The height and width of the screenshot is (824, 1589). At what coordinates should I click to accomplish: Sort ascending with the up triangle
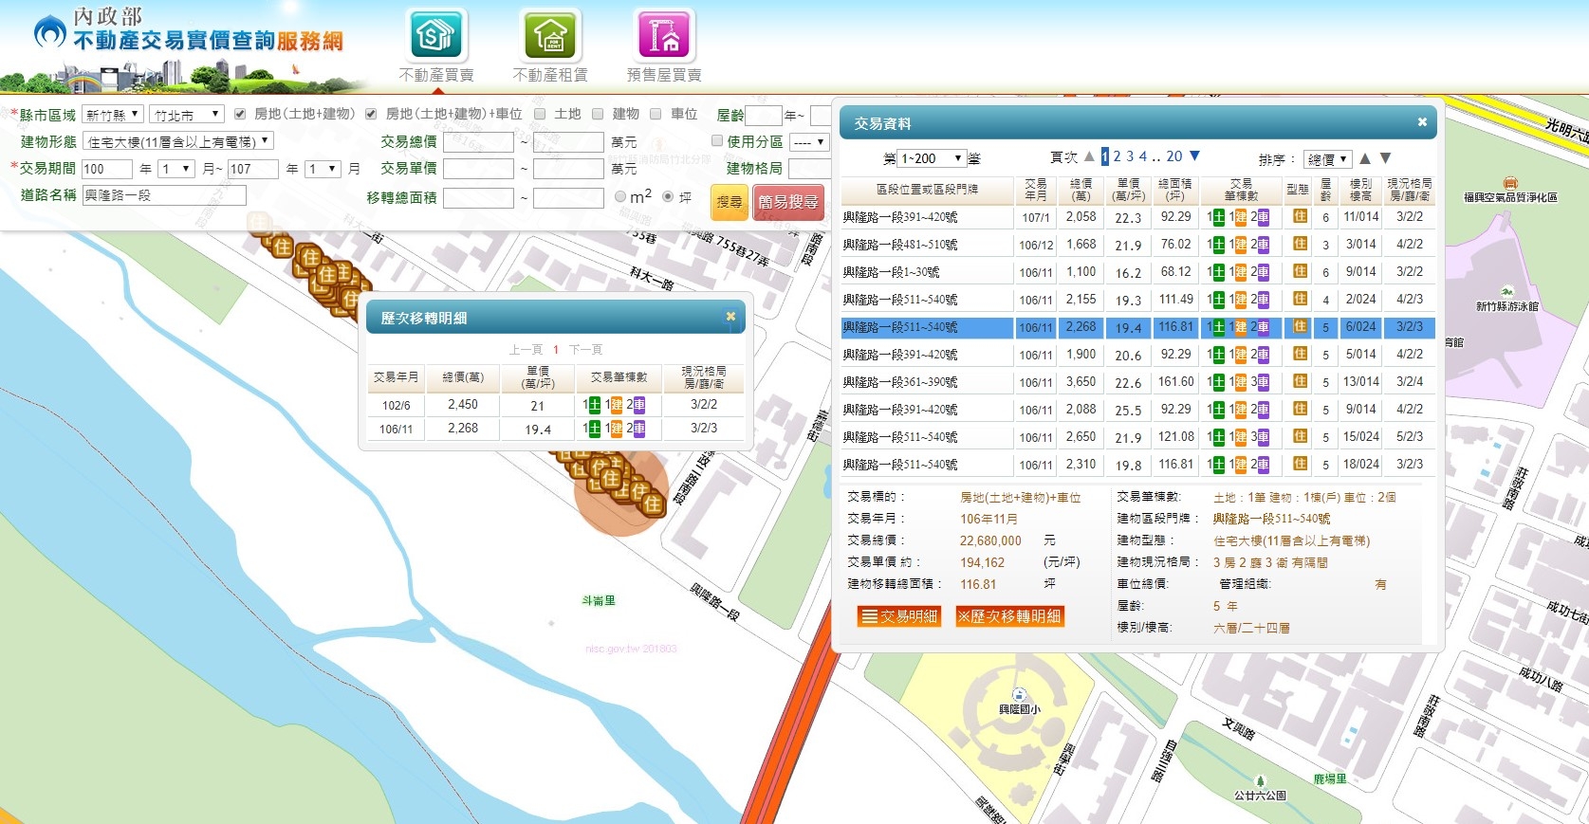click(1365, 158)
